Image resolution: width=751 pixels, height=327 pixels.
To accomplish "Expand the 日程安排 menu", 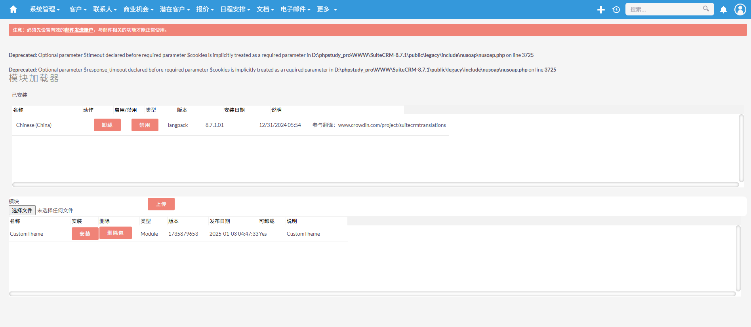I will pos(235,9).
